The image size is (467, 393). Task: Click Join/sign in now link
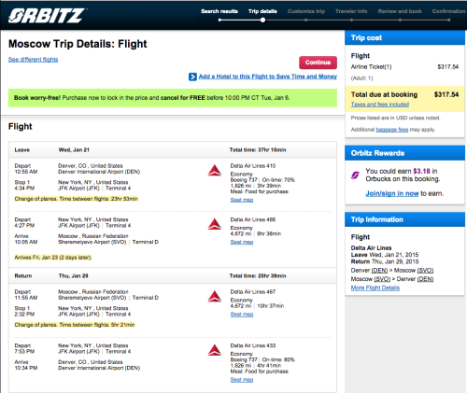coord(392,193)
